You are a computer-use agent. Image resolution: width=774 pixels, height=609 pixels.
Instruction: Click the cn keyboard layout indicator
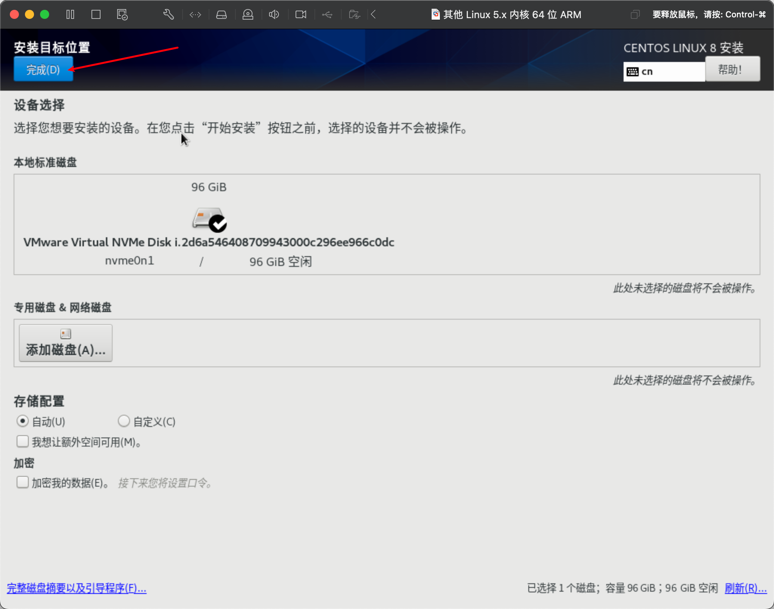click(664, 72)
